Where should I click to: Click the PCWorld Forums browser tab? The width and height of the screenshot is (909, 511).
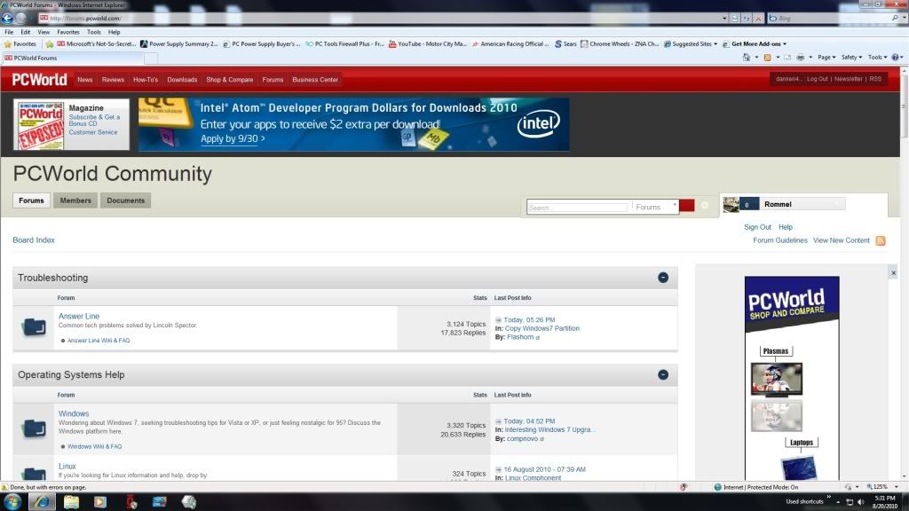click(x=73, y=58)
